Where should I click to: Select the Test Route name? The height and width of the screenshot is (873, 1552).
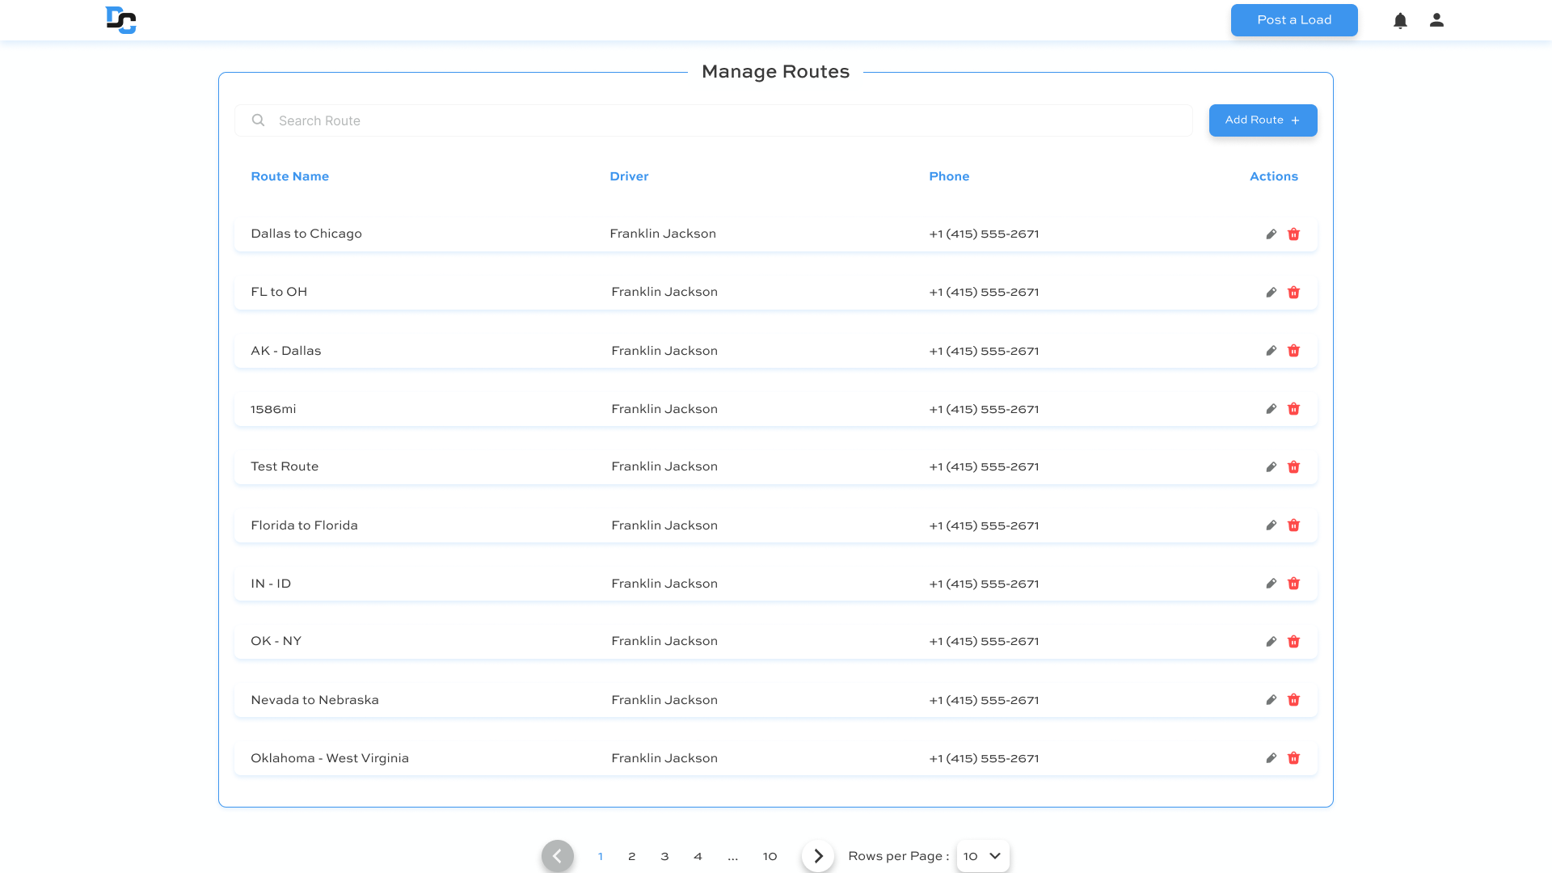(285, 466)
